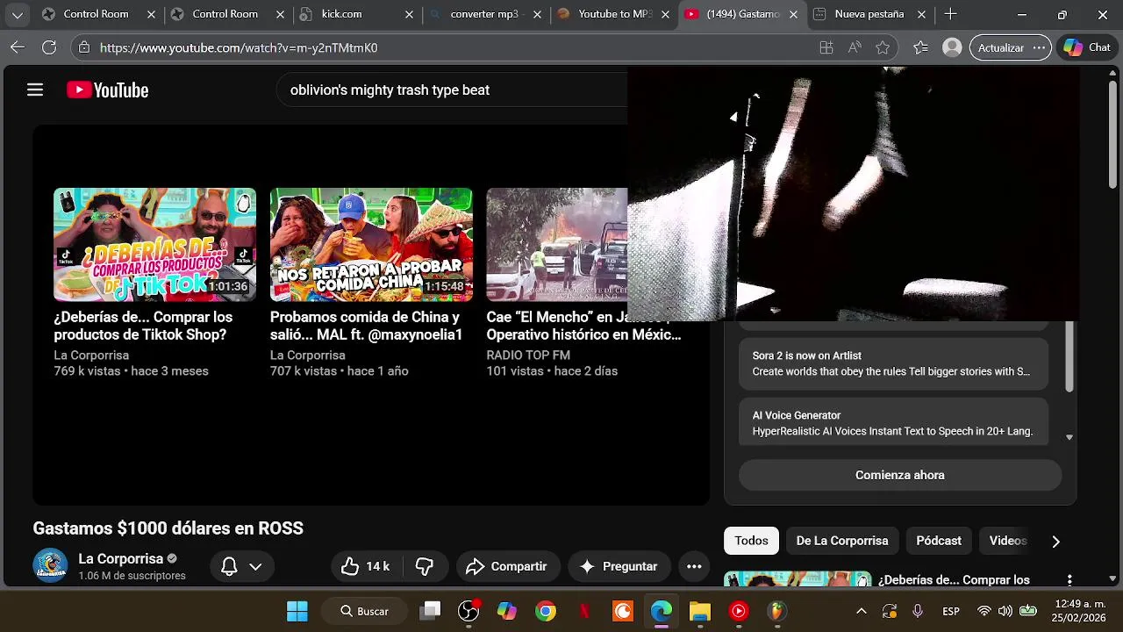Click the Actualizar update button
1123x632 pixels.
point(1000,47)
